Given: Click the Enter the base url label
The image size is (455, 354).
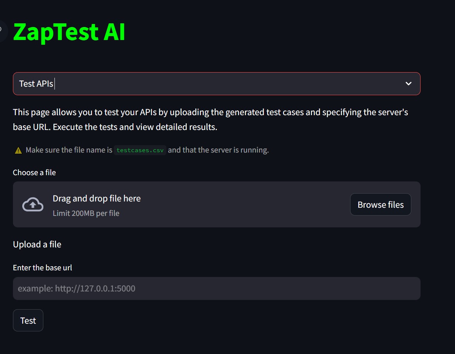Looking at the screenshot, I should pos(43,268).
